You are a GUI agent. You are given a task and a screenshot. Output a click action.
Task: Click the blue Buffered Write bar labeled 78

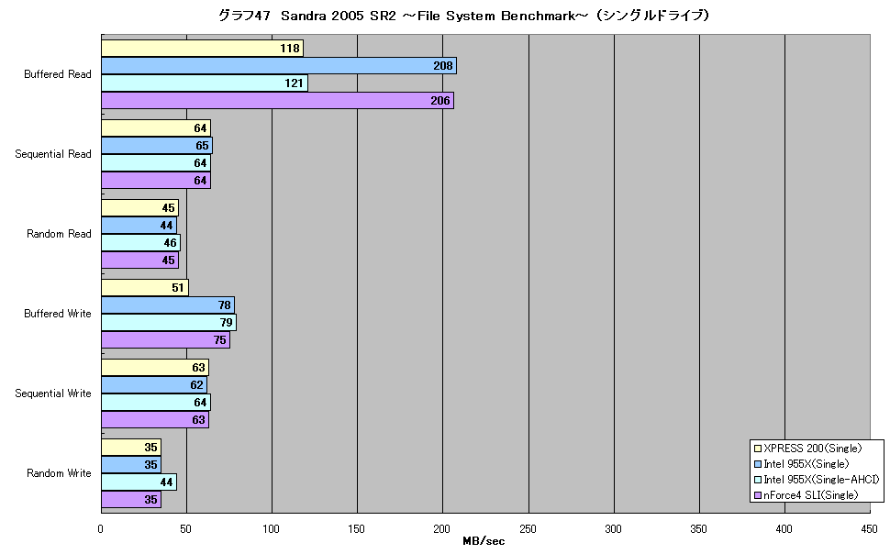(x=168, y=305)
